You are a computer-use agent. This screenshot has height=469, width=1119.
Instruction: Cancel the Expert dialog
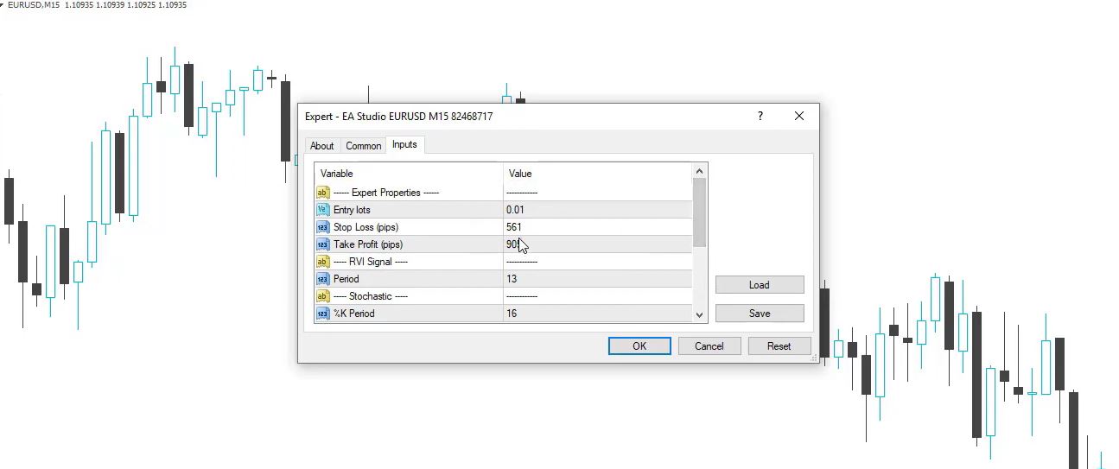pos(709,346)
